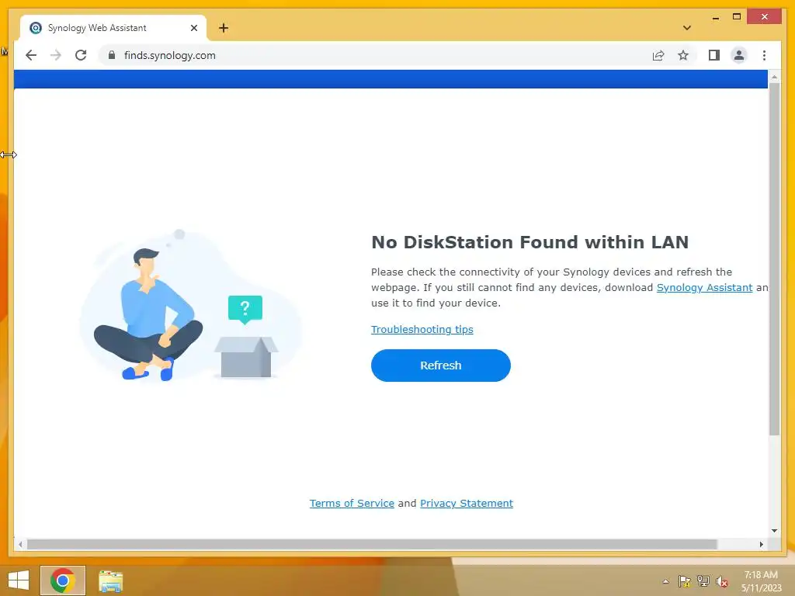The width and height of the screenshot is (795, 596).
Task: Open the Troubleshooting tips link
Action: tap(422, 329)
